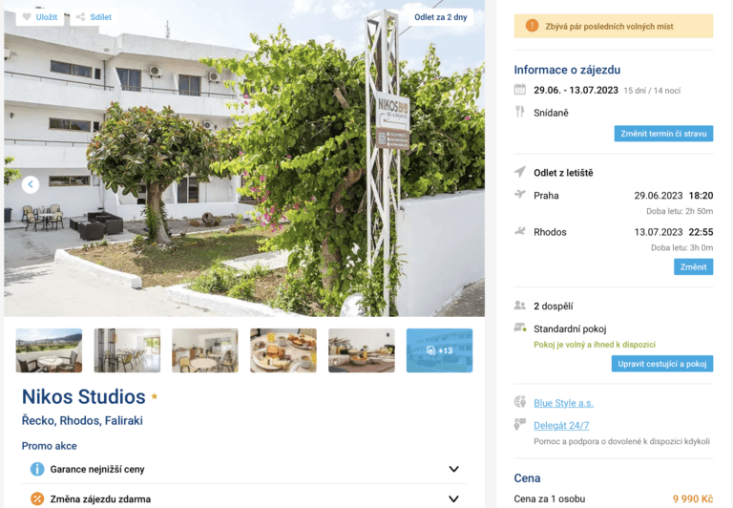Select the buffet table thumbnail
Image resolution: width=733 pixels, height=508 pixels.
coord(362,350)
